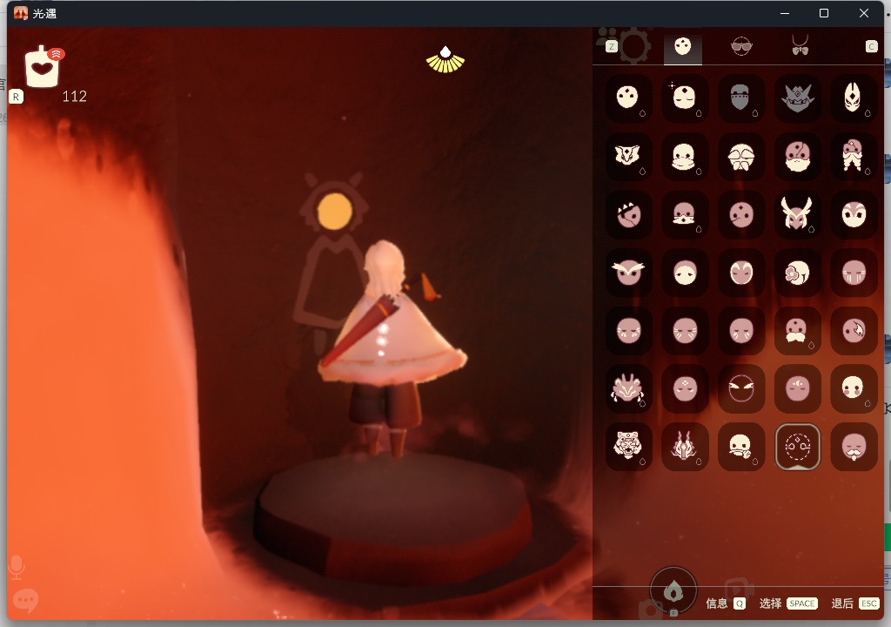Choose the pink mask with tear stripes
Screen dimensions: 891x627
(854, 273)
